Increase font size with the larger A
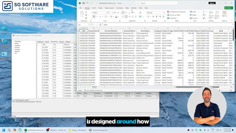Screen dimensions: 236x133 pyautogui.click(x=115, y=13)
